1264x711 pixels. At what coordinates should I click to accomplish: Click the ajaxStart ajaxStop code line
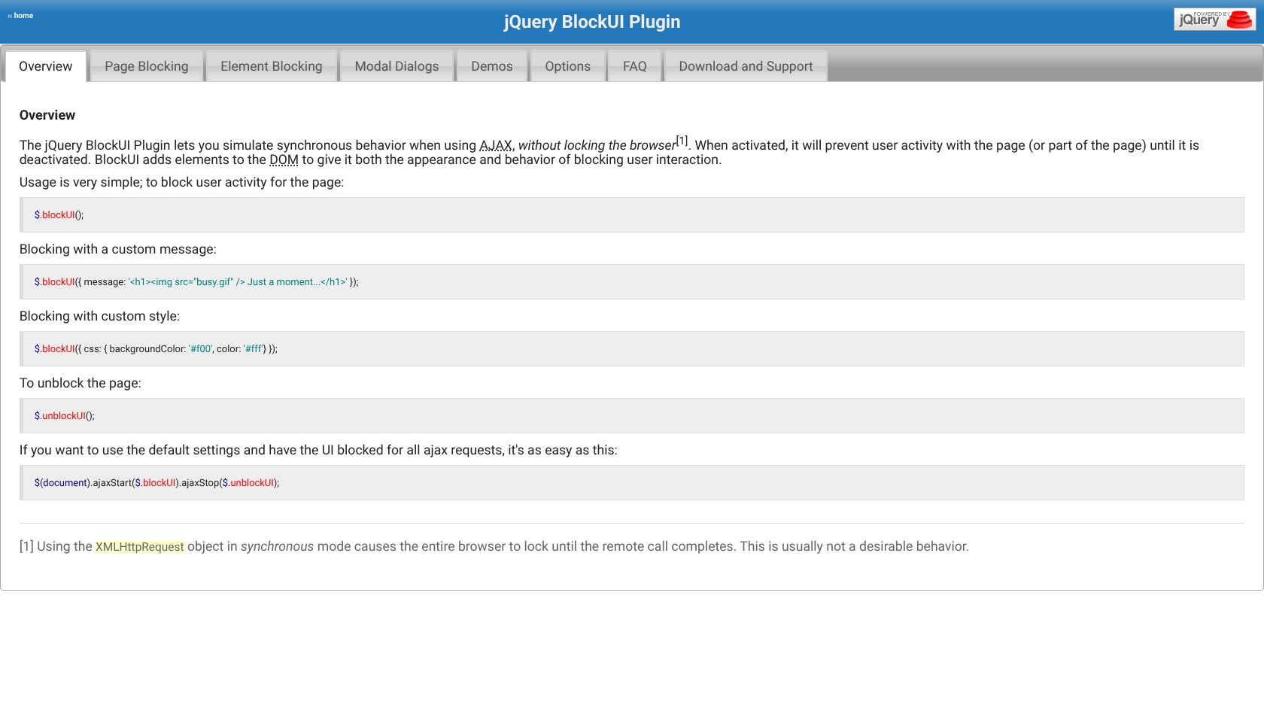click(632, 482)
